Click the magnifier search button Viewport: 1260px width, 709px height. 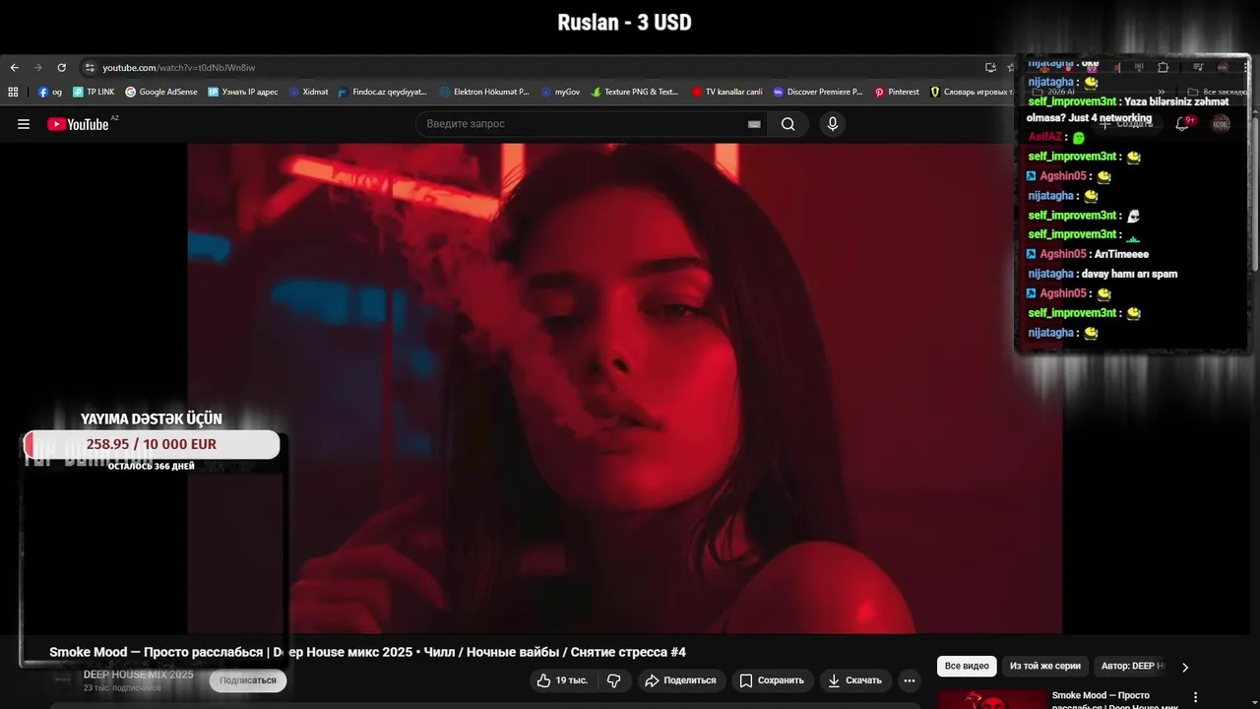tap(788, 124)
